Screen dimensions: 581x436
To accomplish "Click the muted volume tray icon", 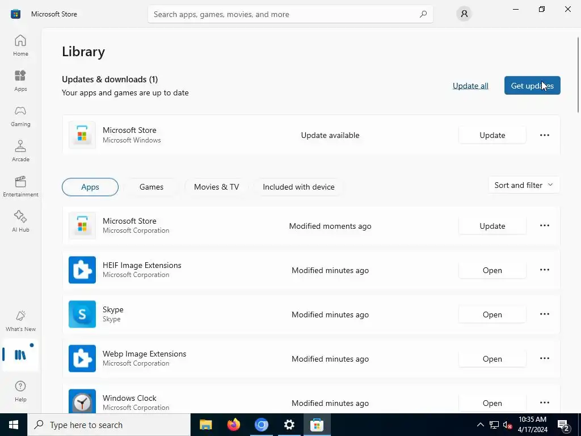I will pyautogui.click(x=507, y=425).
